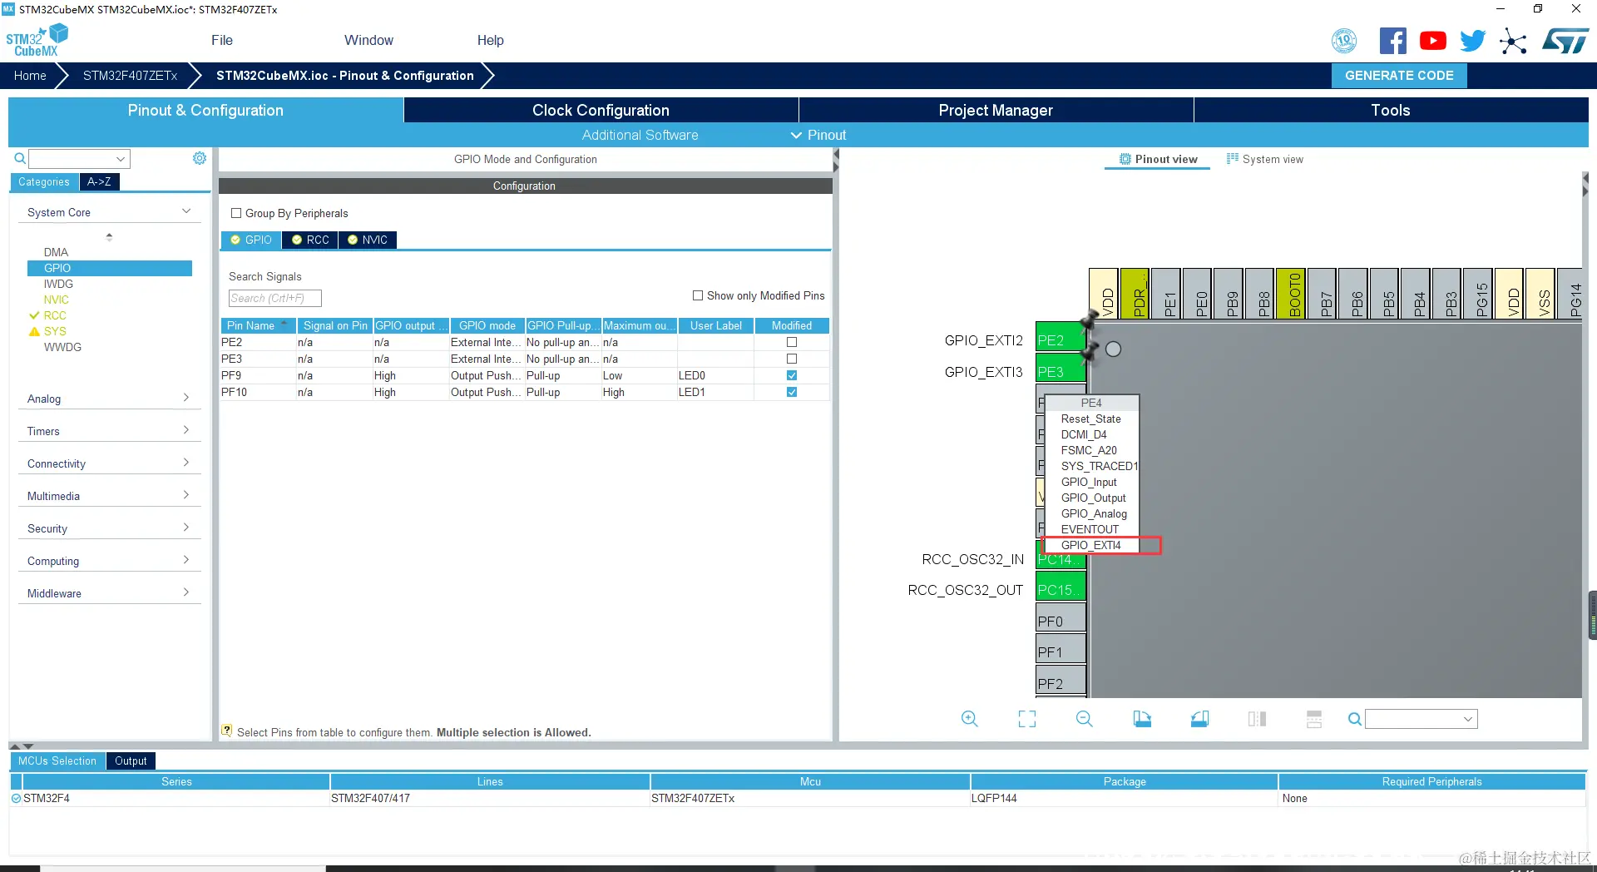
Task: Open the File menu
Action: (222, 40)
